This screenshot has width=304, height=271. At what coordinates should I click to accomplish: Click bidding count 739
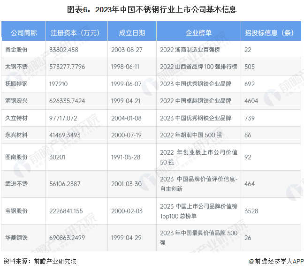[250, 118]
